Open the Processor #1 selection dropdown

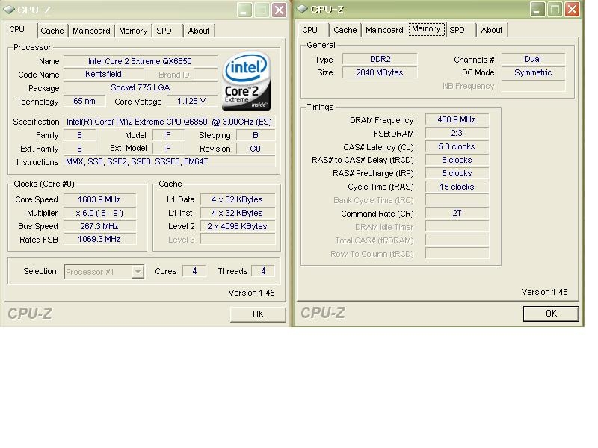click(138, 272)
